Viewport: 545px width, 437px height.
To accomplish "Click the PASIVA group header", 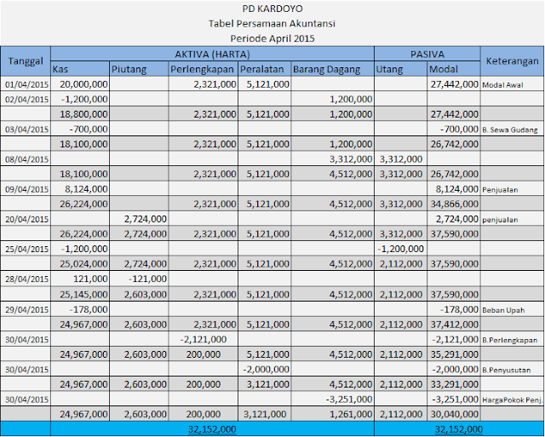I will pos(427,54).
